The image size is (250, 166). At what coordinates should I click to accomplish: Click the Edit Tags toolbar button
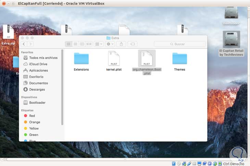(133, 44)
